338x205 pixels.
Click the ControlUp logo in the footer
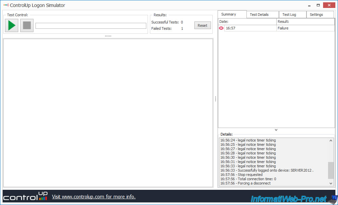tap(25, 196)
